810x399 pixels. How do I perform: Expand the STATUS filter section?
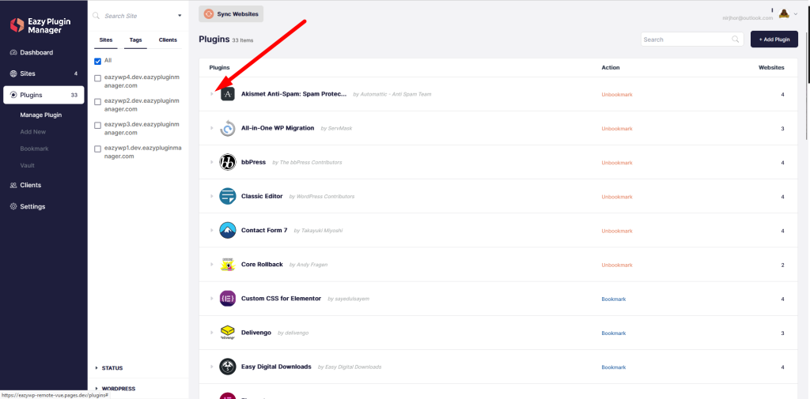[x=109, y=368]
